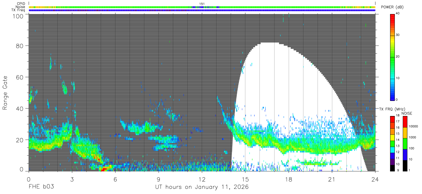Click the 15 tick on UT hours axis
The height and width of the screenshot is (194, 422).
pos(245,179)
